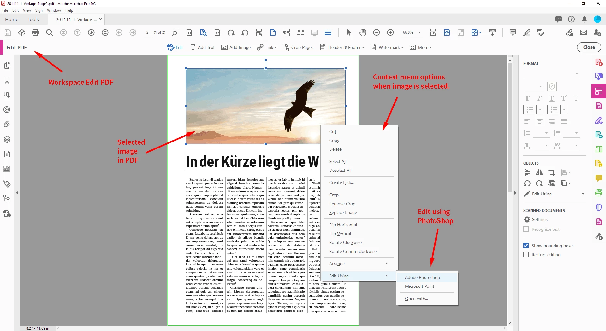Select the arrow Selection tool
The image size is (606, 331).
349,32
